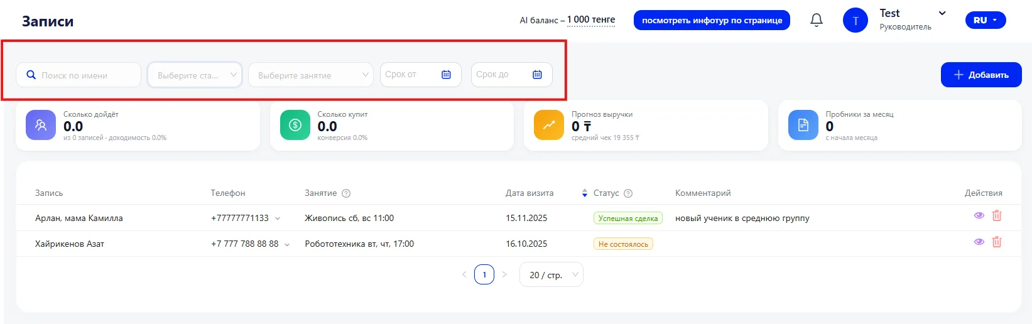Screen dimensions: 1032x324
Task: Expand the Test user menu chevron
Action: pyautogui.click(x=942, y=13)
